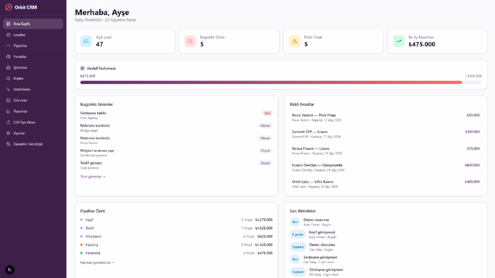The image size is (495, 278).
Task: Follow the Tüm görevler link
Action: click(x=93, y=177)
